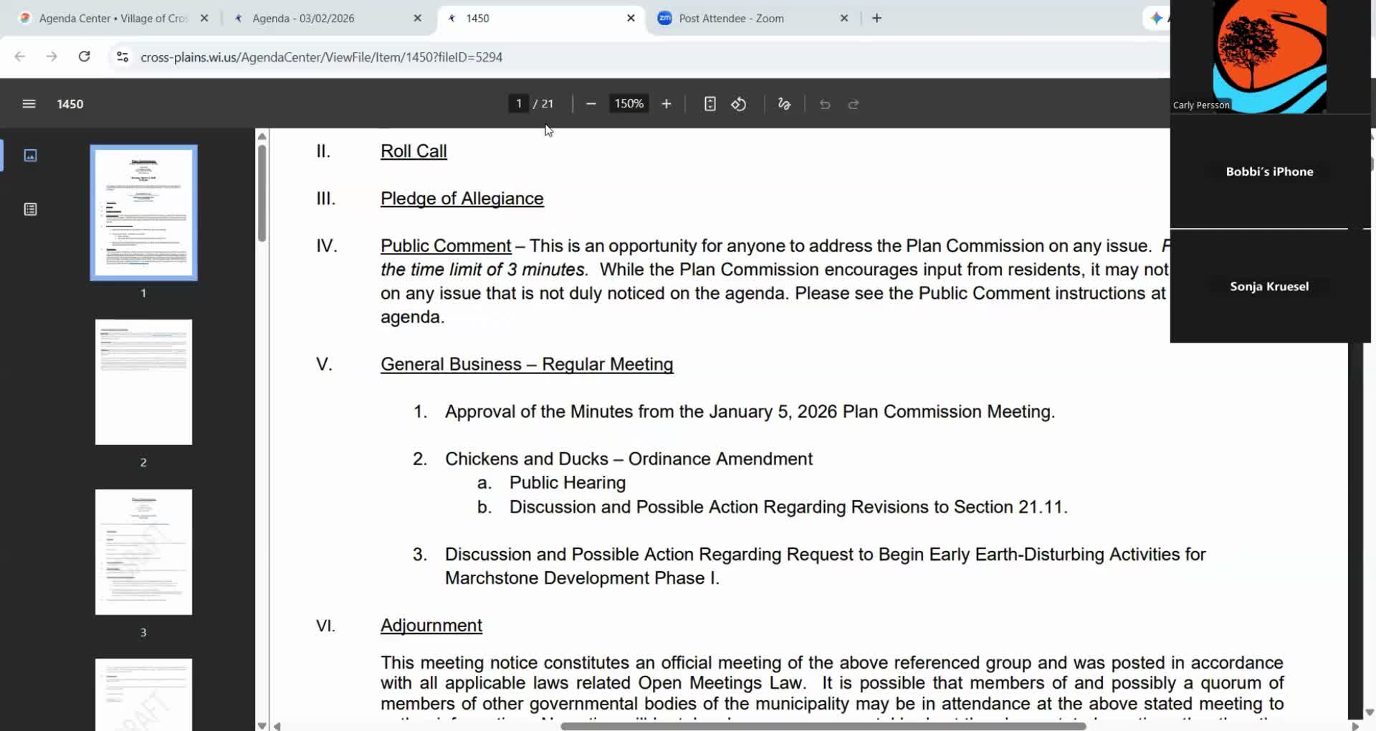Image resolution: width=1376 pixels, height=731 pixels.
Task: Navigate back in browser history
Action: tap(19, 57)
